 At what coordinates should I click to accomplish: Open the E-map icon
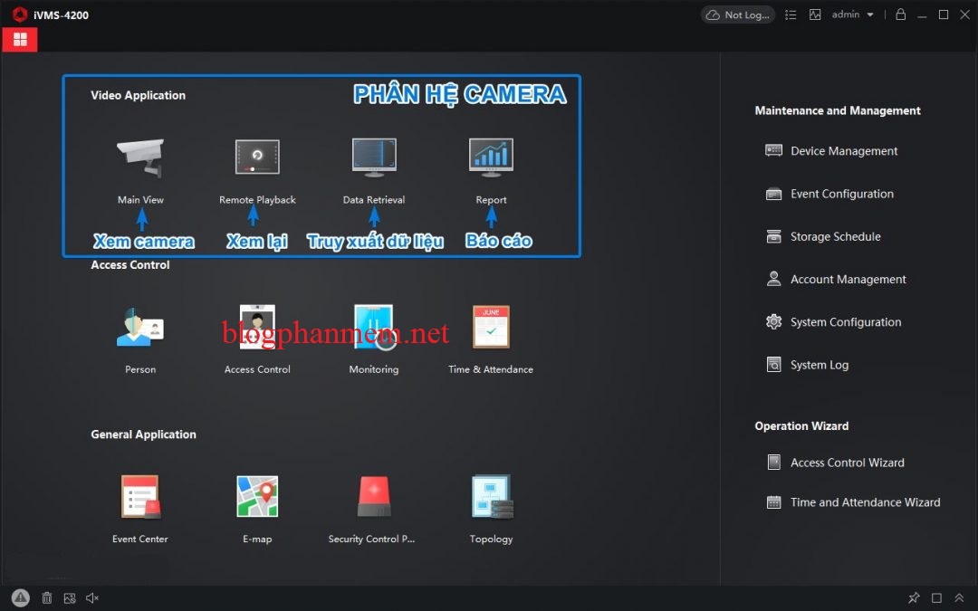click(x=257, y=496)
